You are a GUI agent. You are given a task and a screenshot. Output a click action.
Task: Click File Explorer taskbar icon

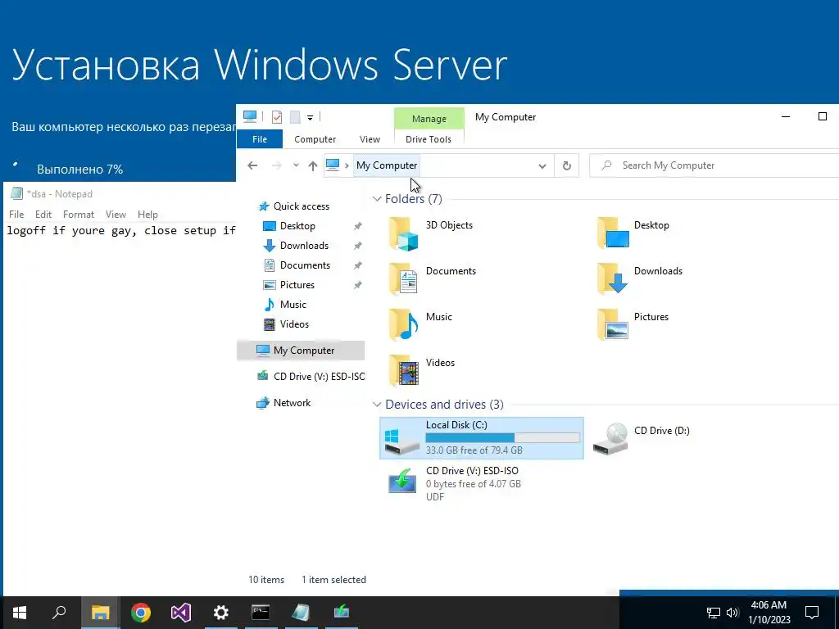(x=100, y=613)
